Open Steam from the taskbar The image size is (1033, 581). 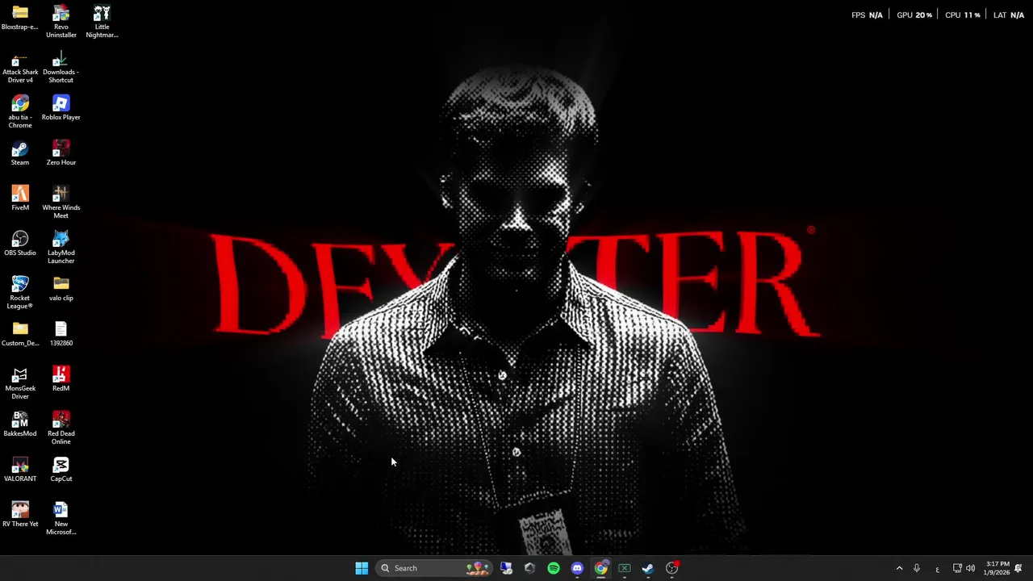pos(648,568)
